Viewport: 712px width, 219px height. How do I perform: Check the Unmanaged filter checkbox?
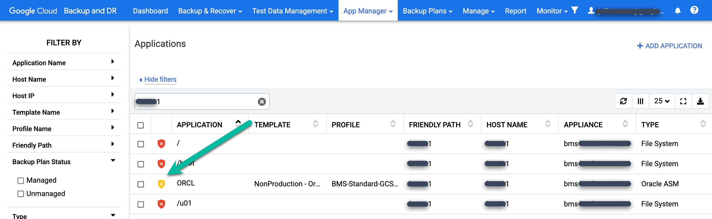point(21,194)
